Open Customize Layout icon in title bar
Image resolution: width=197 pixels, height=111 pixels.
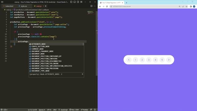(x=81, y=2)
